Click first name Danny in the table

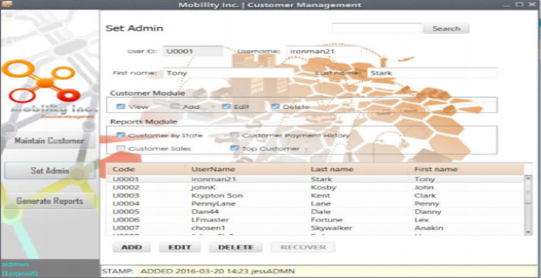tap(428, 212)
